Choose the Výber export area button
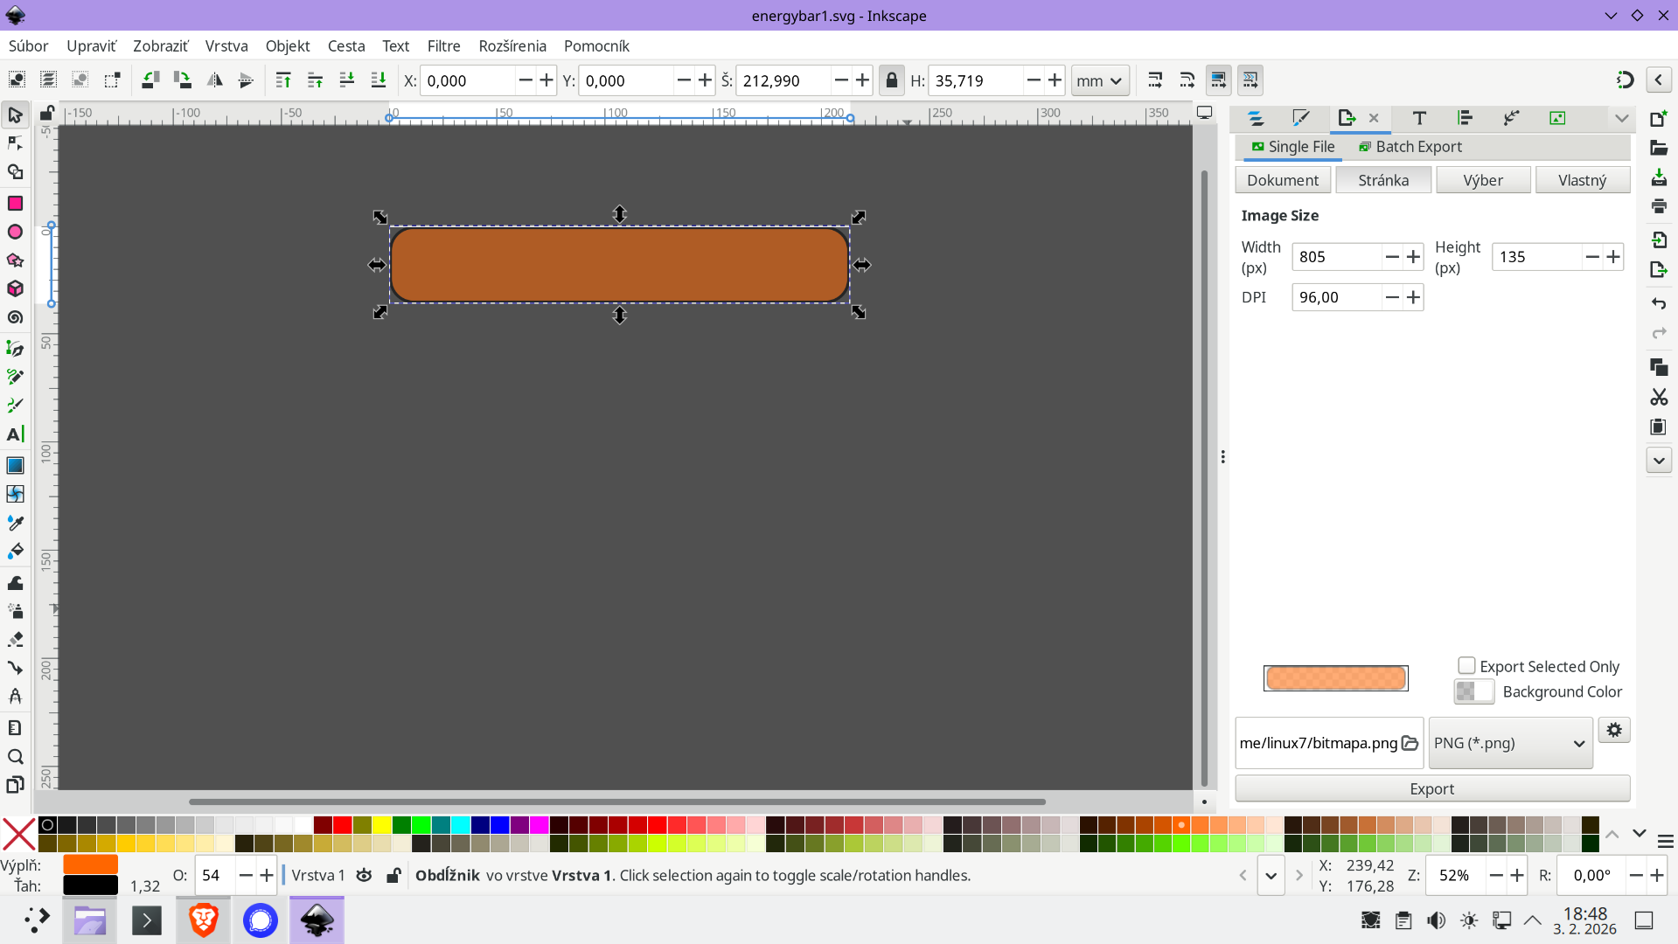 tap(1482, 180)
